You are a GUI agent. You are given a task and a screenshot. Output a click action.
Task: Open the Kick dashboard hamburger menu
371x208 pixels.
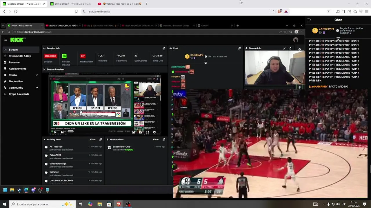click(x=6, y=40)
